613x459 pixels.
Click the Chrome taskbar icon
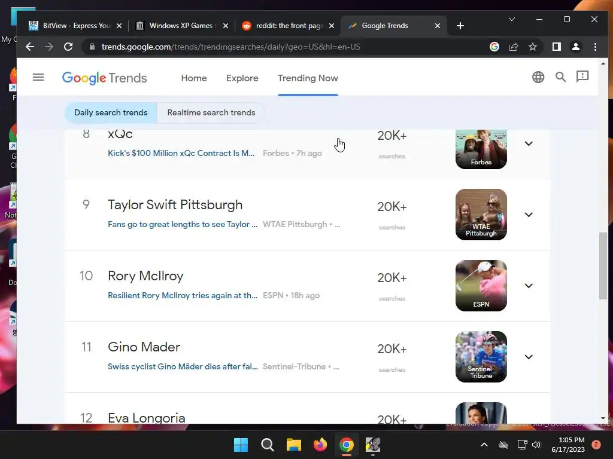click(x=347, y=445)
